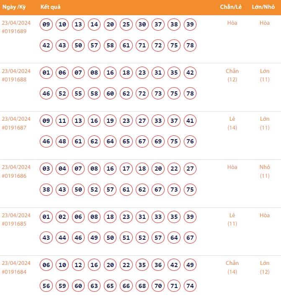This screenshot has height=301, width=281.
Task: Click number ball 74 in draw #0191684
Action: point(190,286)
